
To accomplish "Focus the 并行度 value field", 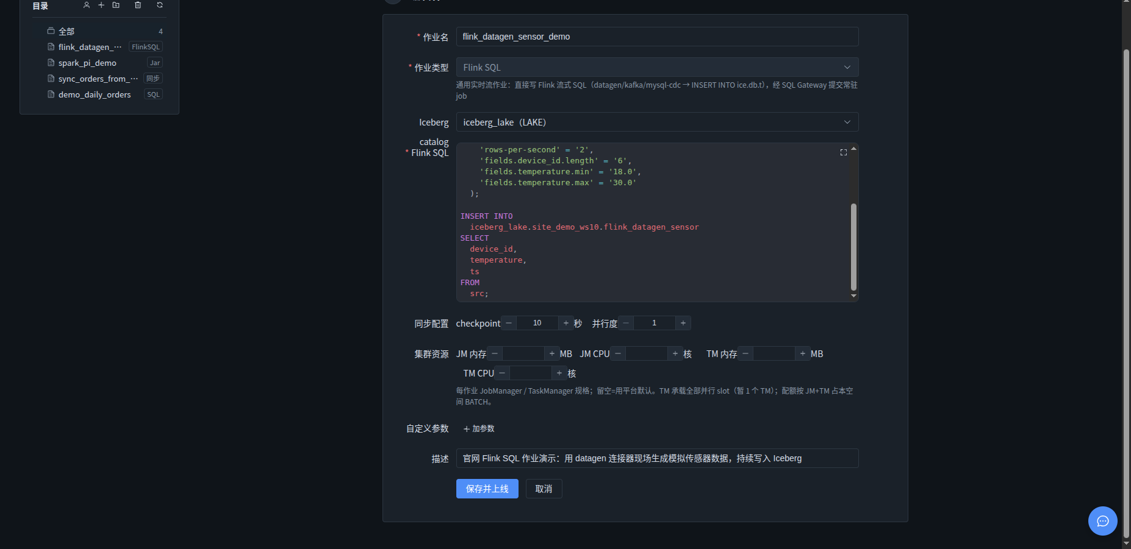I will pyautogui.click(x=655, y=323).
